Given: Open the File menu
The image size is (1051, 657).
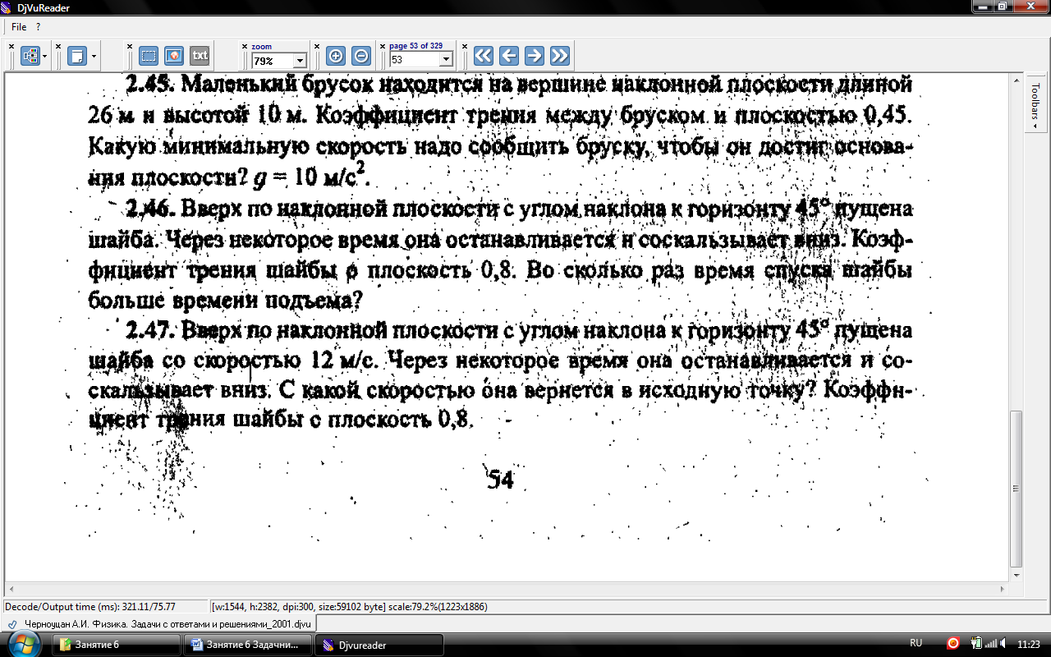Looking at the screenshot, I should tap(19, 27).
